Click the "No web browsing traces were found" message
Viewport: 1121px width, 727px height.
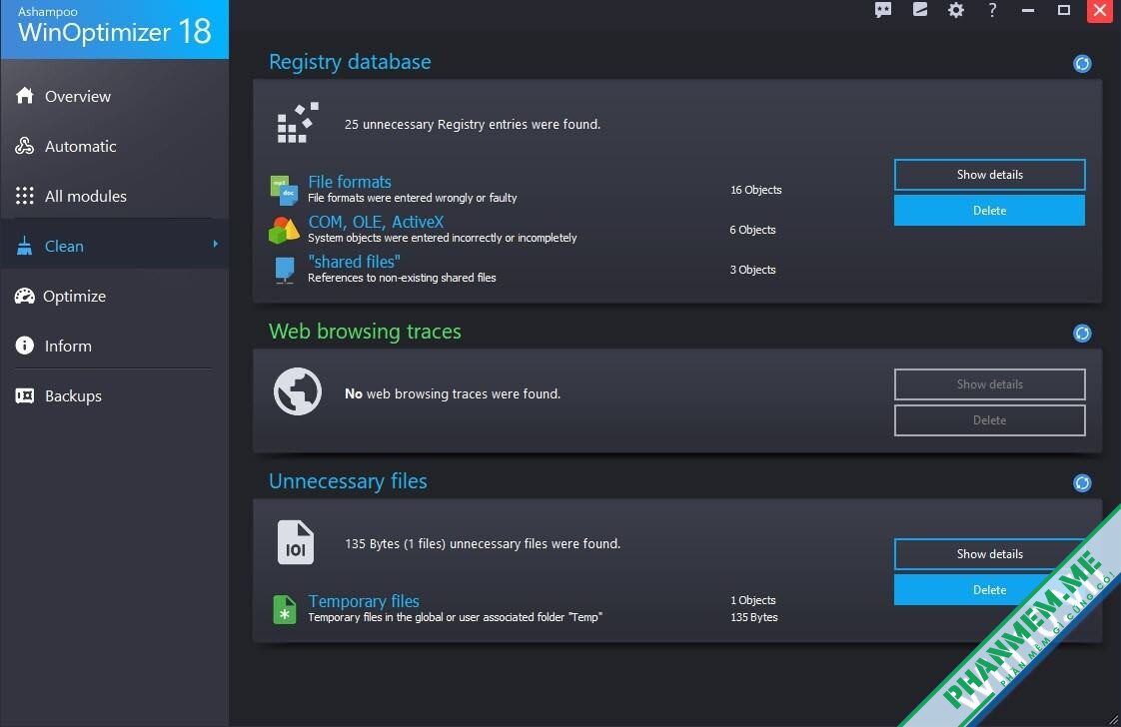point(453,393)
